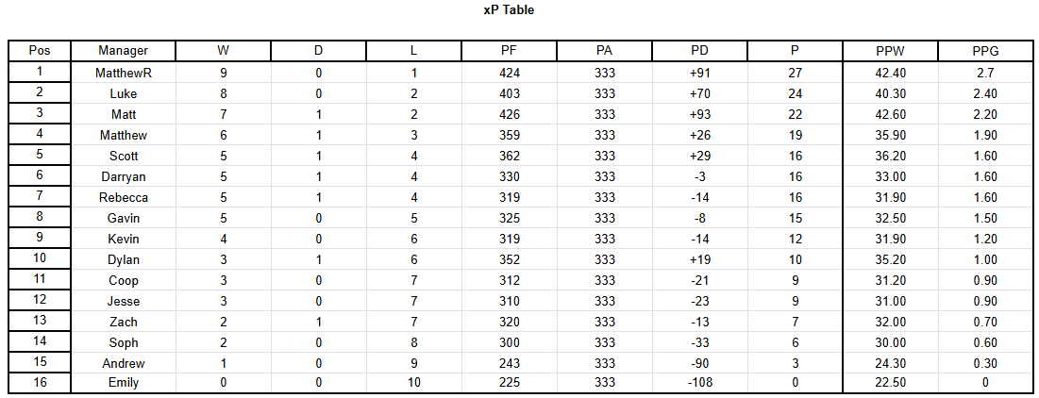Select Dylan's +19 PD cell
Viewport: 1039px width, 398px height.
(x=699, y=259)
